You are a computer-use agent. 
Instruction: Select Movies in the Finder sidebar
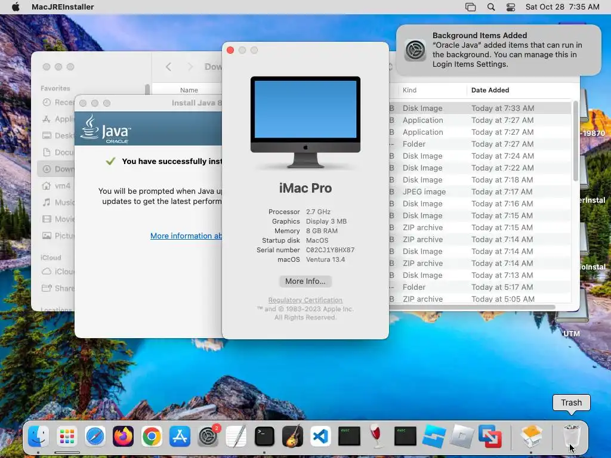click(58, 219)
